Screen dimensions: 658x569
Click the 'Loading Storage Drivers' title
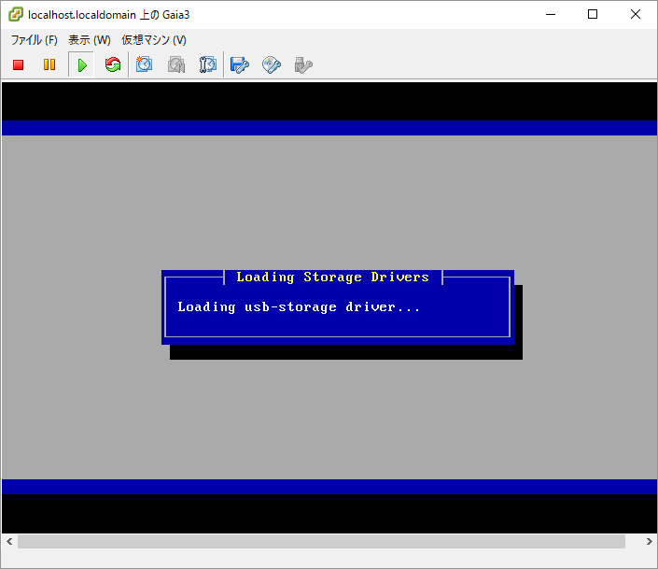pos(333,277)
